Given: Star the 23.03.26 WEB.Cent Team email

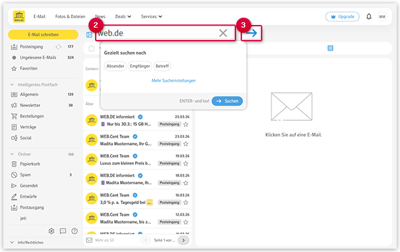Looking at the screenshot, I should click(186, 144).
